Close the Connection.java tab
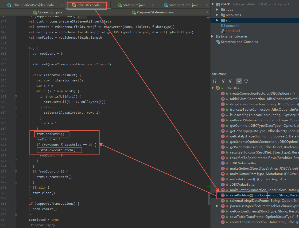The width and height of the screenshot is (299, 228). [96, 12]
